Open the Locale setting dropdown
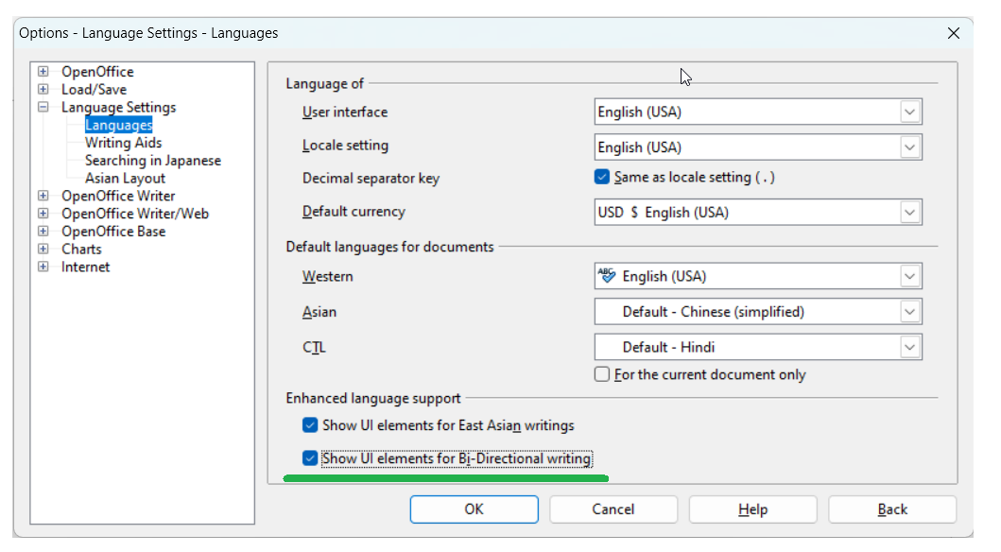The height and width of the screenshot is (552, 1001). pos(909,147)
